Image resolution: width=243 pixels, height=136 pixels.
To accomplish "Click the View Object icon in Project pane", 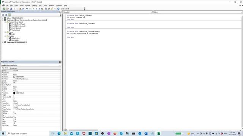I will (6, 15).
